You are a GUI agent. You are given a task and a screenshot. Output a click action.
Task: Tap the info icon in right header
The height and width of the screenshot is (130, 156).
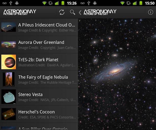click(x=150, y=12)
